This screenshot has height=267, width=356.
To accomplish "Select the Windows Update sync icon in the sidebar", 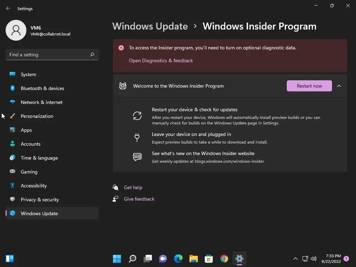I will tap(13, 213).
